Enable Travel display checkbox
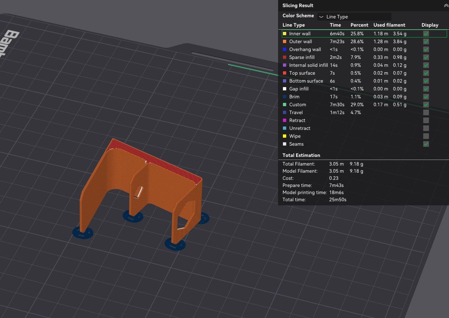The image size is (449, 318). (x=426, y=113)
